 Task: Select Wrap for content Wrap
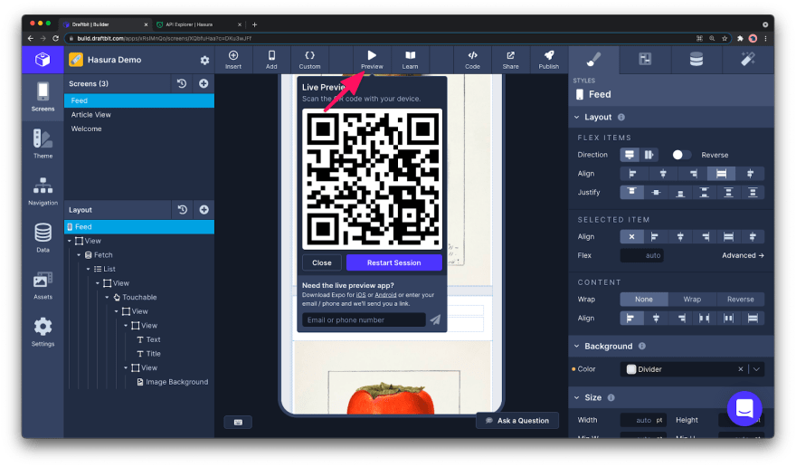(692, 300)
